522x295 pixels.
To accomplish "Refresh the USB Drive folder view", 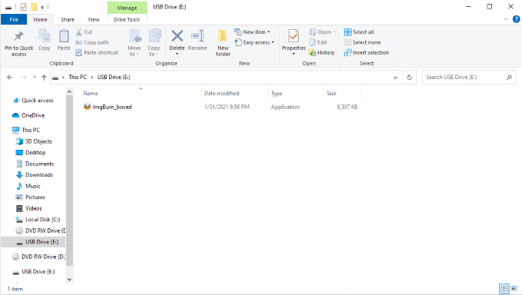I will [x=409, y=78].
